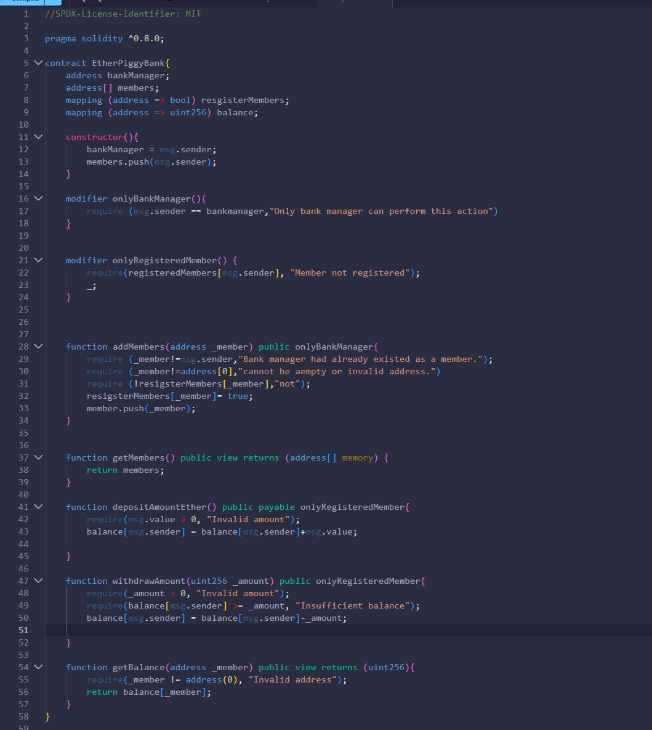Select line number 1 in the gutter
The width and height of the screenshot is (652, 730).
coord(26,14)
